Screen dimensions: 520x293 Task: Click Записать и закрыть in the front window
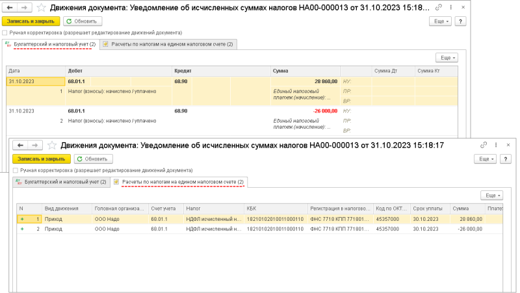(x=42, y=159)
